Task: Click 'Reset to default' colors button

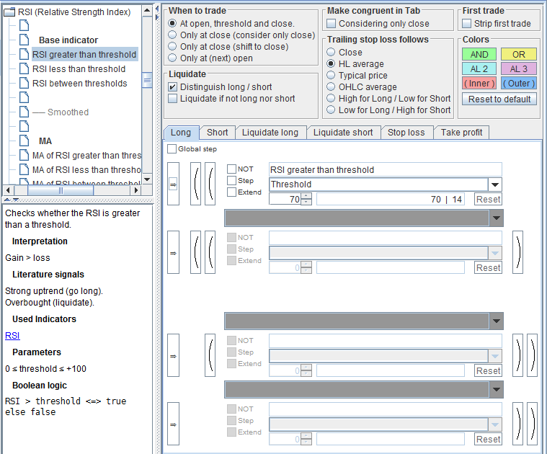Action: [x=499, y=99]
